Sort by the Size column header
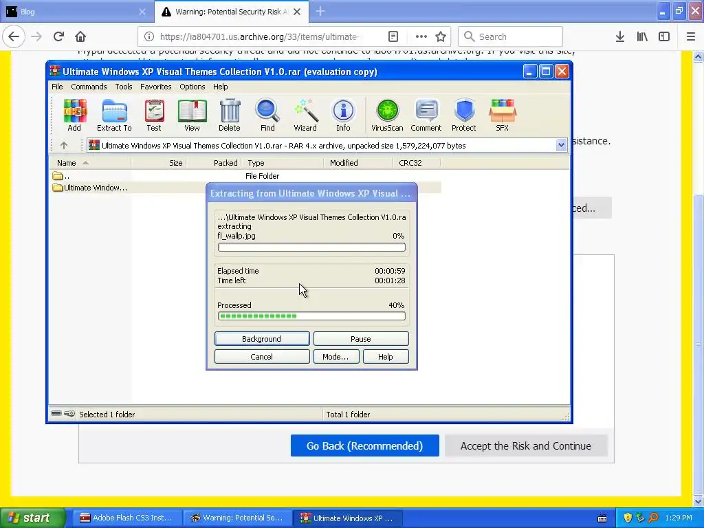This screenshot has width=704, height=528. tap(159, 162)
